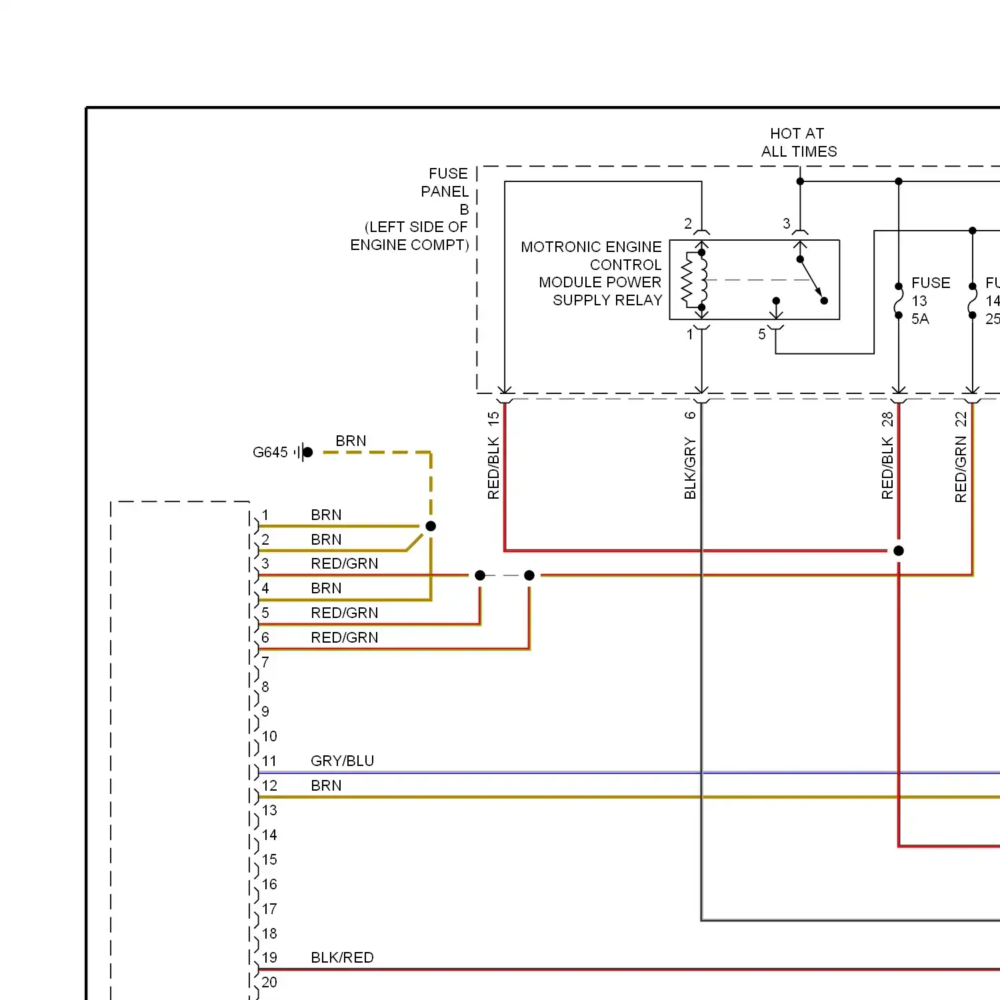
Task: Select the BLK/RED label at pin 19
Action: click(x=342, y=958)
